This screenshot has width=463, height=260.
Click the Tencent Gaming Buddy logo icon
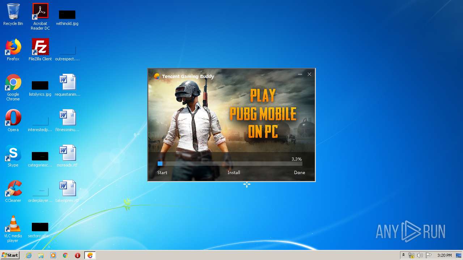[x=157, y=76]
